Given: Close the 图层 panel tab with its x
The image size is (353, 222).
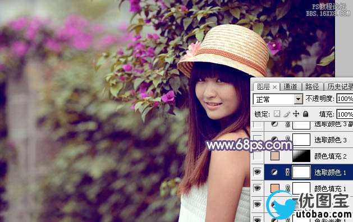Looking at the screenshot, I should point(274,87).
